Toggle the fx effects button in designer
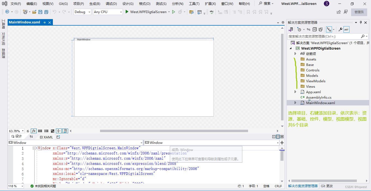 pos(34,131)
